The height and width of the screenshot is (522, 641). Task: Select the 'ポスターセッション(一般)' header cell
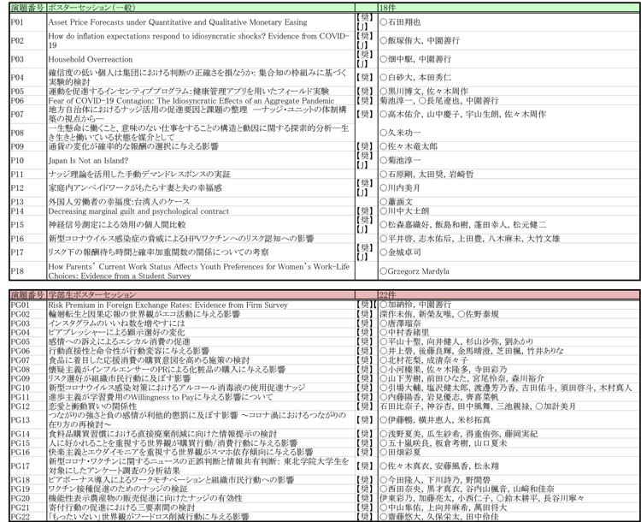pyautogui.click(x=201, y=8)
